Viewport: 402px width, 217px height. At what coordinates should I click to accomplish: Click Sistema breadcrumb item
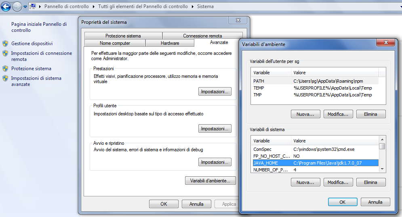point(205,6)
